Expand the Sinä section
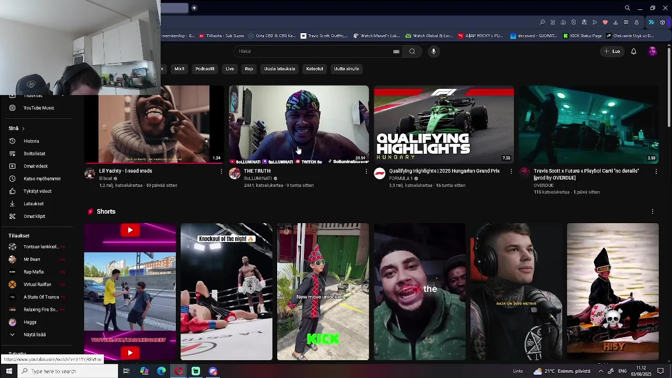The height and width of the screenshot is (378, 672). tap(16, 128)
